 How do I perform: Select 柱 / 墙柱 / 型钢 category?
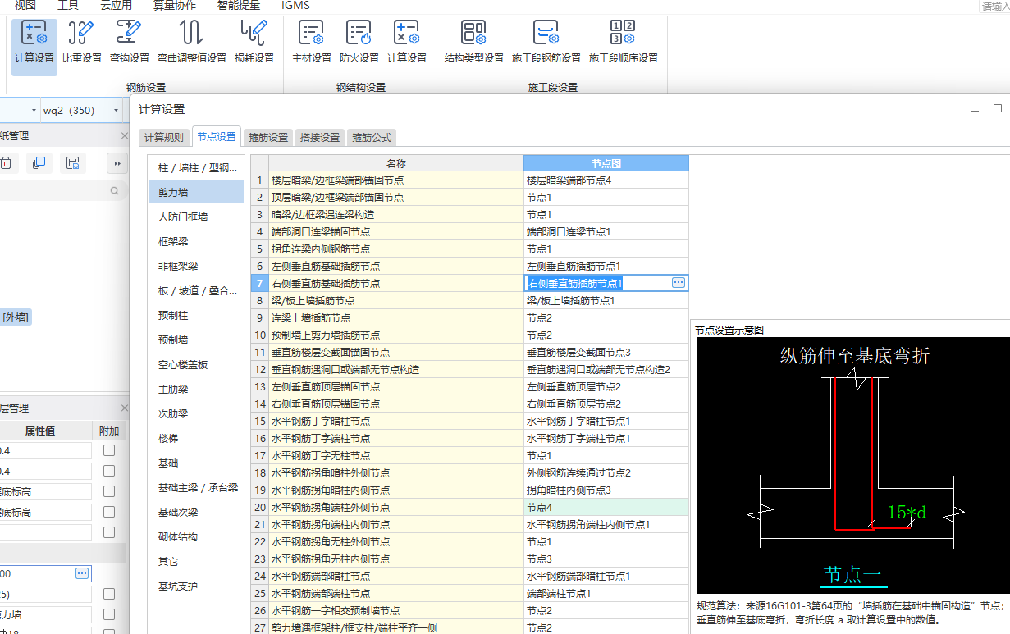pyautogui.click(x=196, y=167)
